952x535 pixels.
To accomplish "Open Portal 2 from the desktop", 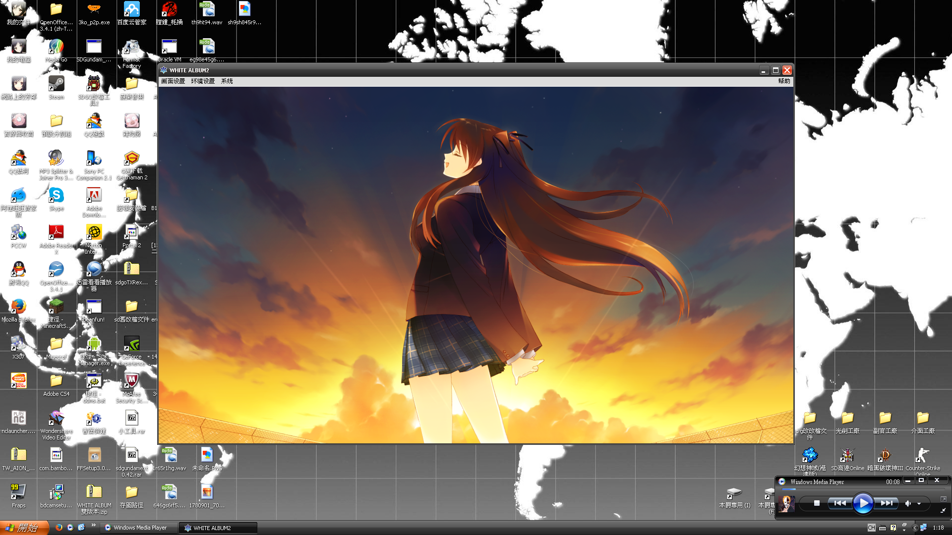I will coord(131,233).
